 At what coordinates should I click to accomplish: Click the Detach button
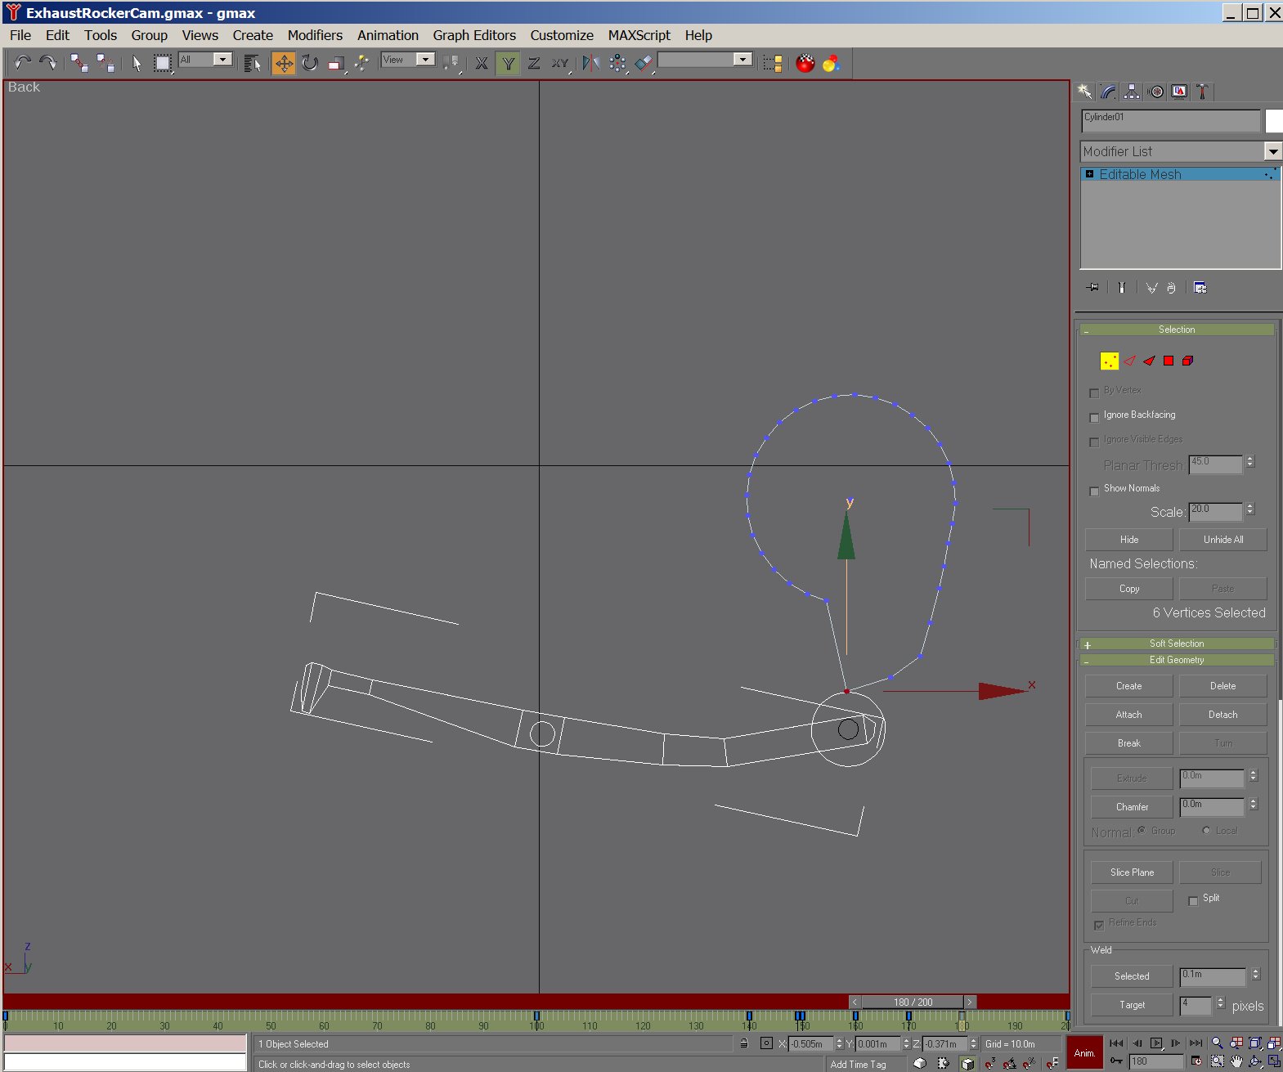[1222, 715]
